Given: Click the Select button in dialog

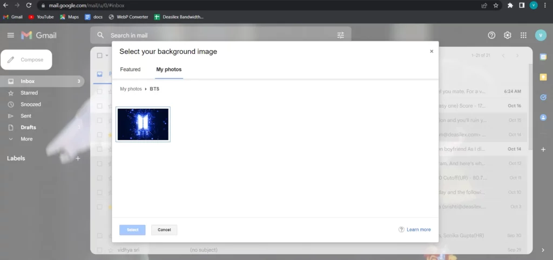Looking at the screenshot, I should point(132,230).
